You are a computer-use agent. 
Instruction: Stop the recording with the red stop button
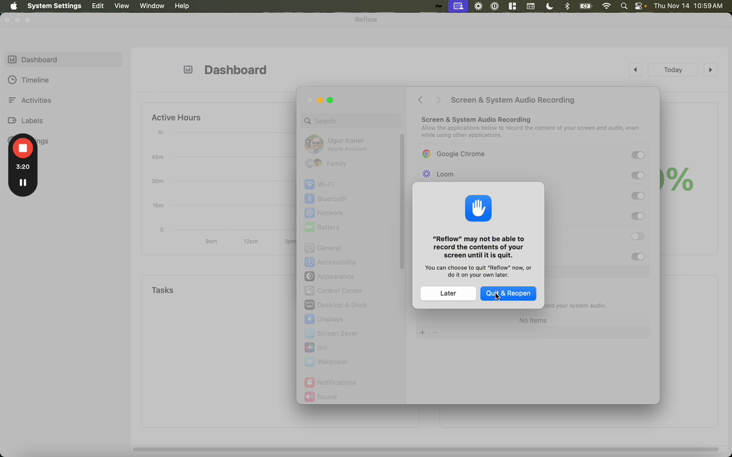pyautogui.click(x=23, y=148)
